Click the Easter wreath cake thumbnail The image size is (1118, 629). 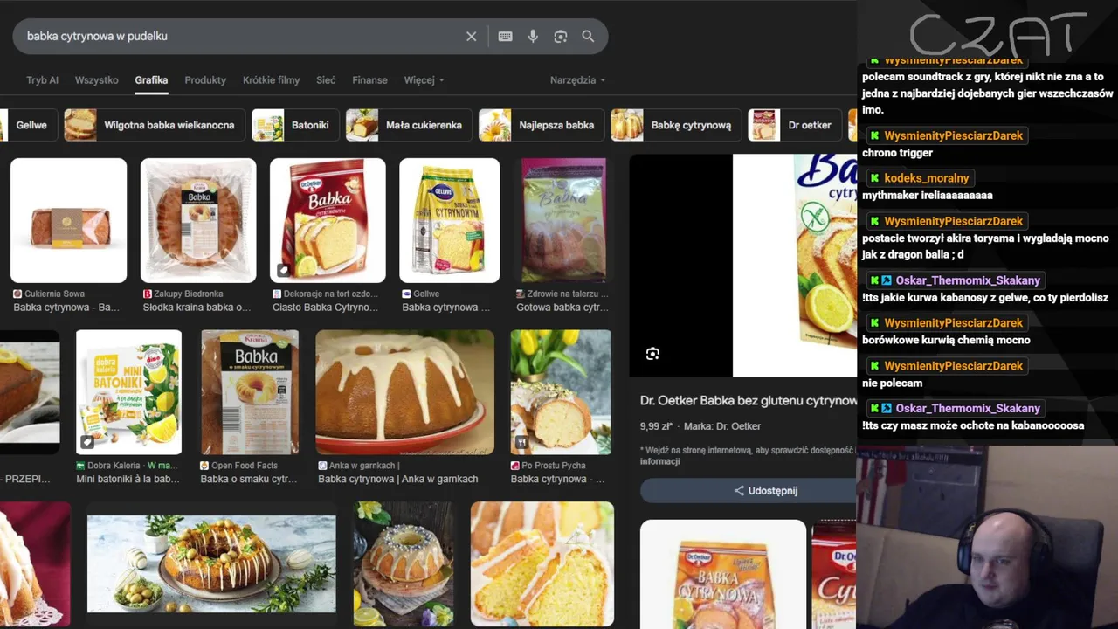point(211,564)
